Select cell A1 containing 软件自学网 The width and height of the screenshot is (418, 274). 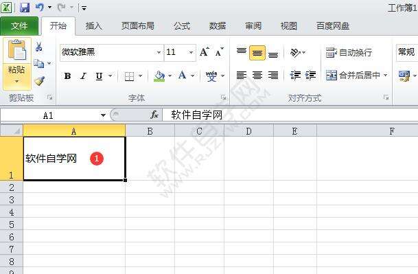point(74,159)
